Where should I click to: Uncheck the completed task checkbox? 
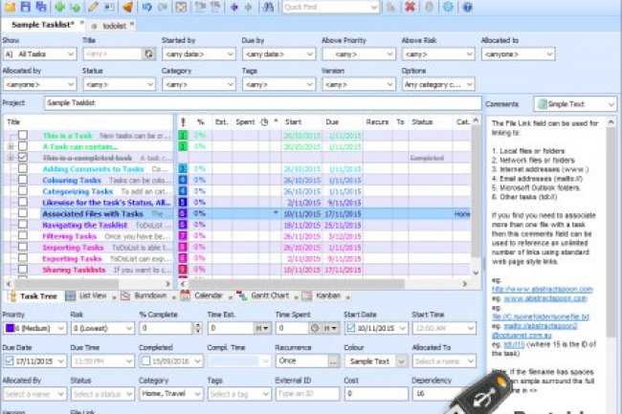23,158
